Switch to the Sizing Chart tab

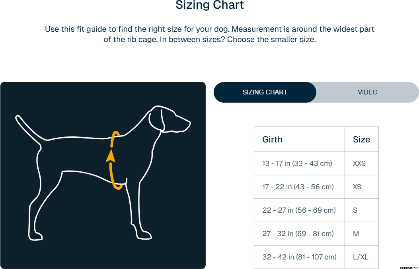coord(265,92)
